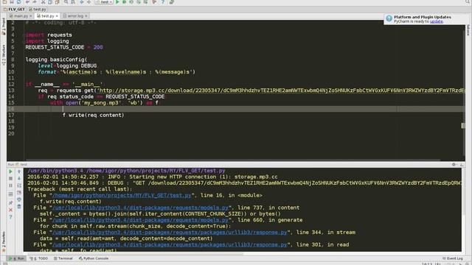Click line number 12 in the gutter
This screenshot has width=472, height=265.
11,84
